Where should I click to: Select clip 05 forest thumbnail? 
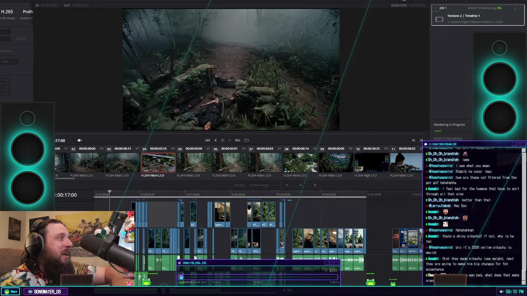[x=194, y=162]
